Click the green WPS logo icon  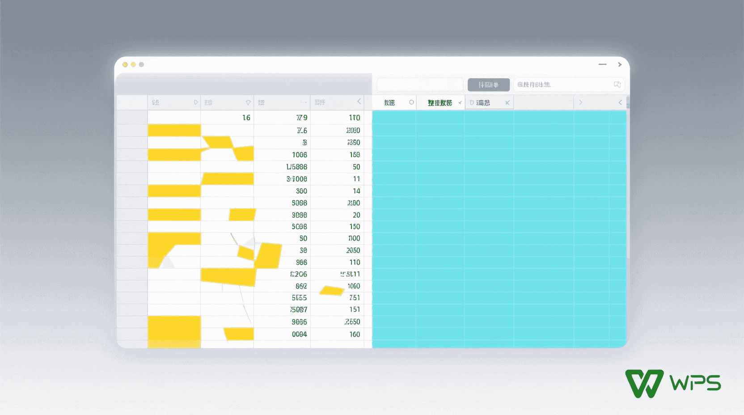click(644, 383)
